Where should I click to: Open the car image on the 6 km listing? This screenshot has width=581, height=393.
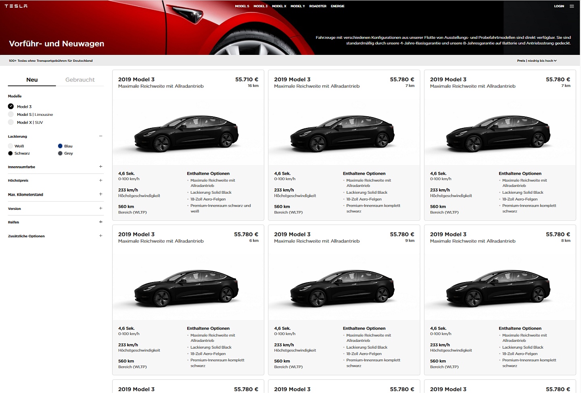(x=187, y=288)
